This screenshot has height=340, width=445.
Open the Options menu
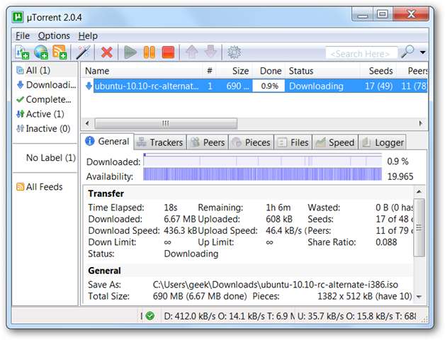[54, 35]
